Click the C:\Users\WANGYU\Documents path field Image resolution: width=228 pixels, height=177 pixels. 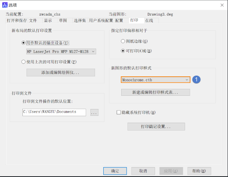pyautogui.click(x=54, y=112)
